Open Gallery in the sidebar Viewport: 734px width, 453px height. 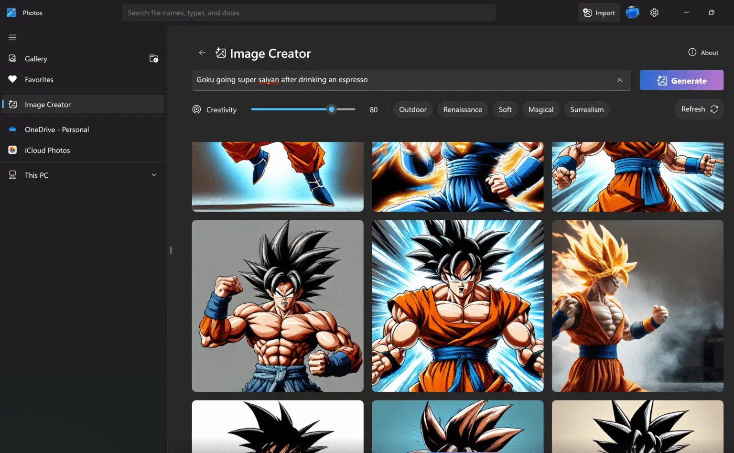(x=36, y=59)
